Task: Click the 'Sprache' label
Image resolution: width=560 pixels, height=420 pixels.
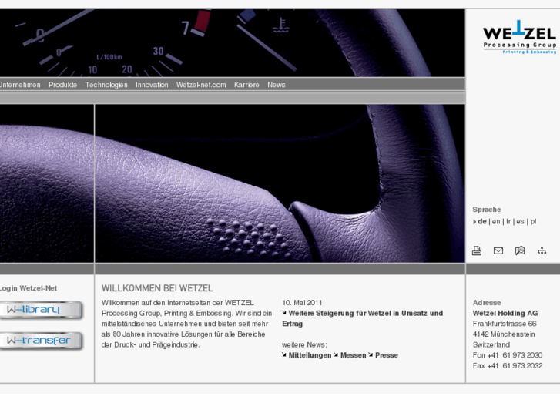Action: pyautogui.click(x=486, y=210)
